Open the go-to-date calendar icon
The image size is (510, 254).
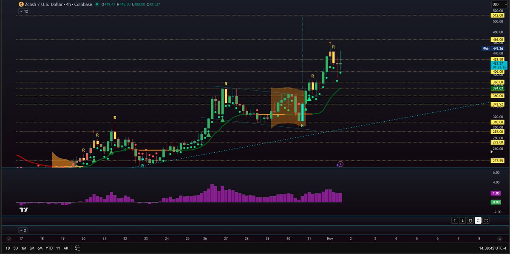tap(78, 248)
